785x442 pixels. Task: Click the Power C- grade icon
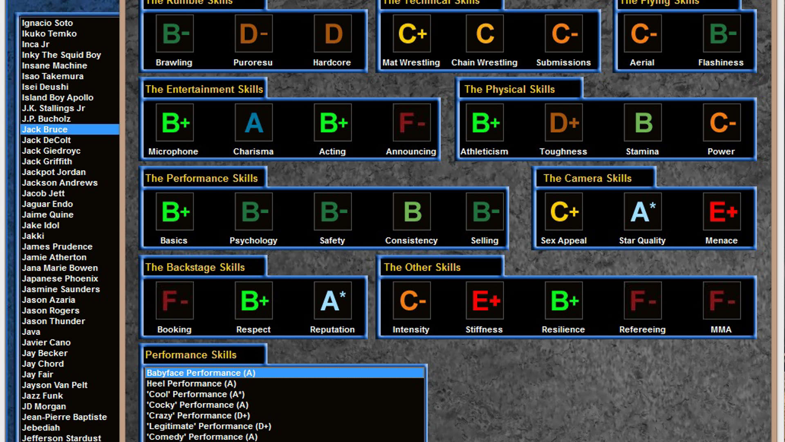tap(722, 122)
